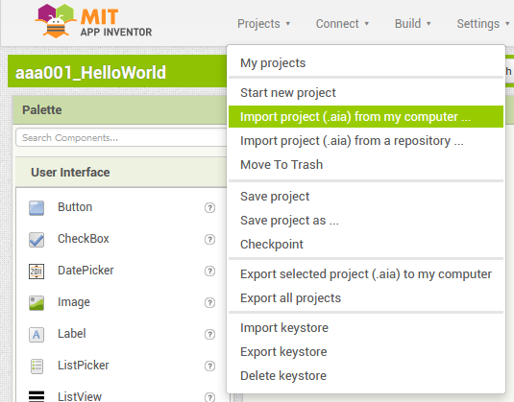Select the Image component icon

[x=37, y=303]
